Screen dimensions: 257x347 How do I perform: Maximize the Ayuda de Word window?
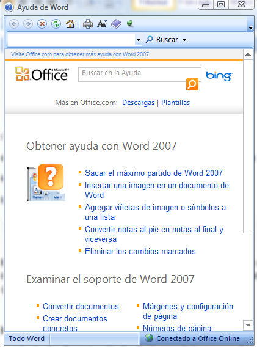[221, 5]
